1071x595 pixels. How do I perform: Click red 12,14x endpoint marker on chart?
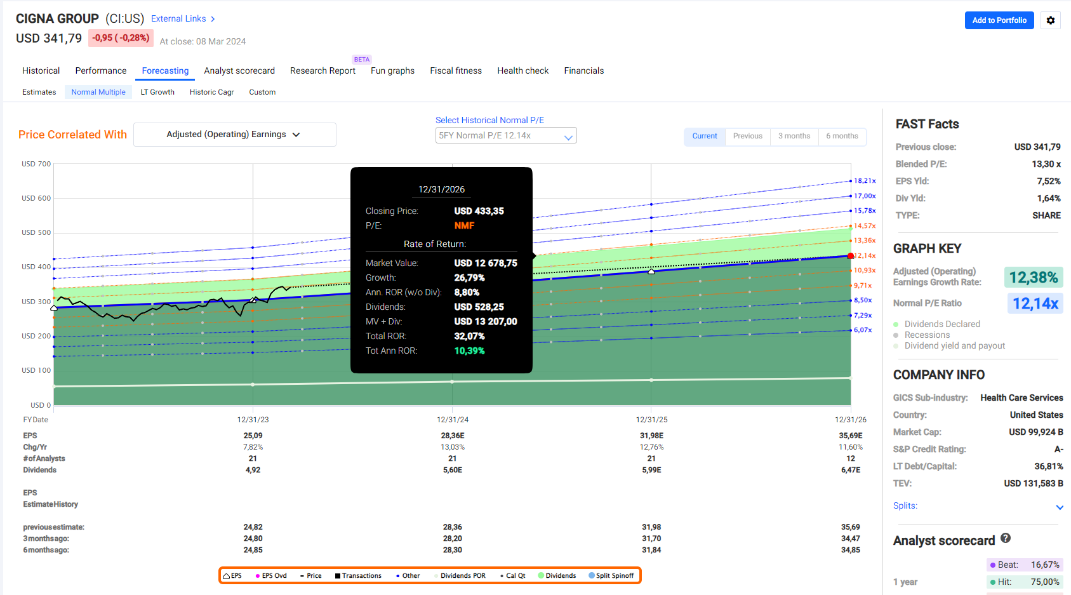[851, 256]
